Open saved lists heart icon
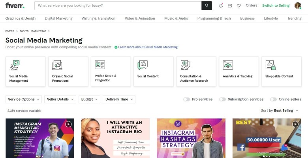Viewport: 308px width, 158px height. pyautogui.click(x=239, y=6)
